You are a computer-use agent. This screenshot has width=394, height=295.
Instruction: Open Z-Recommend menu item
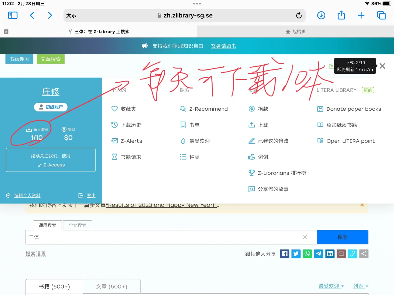tap(204, 109)
